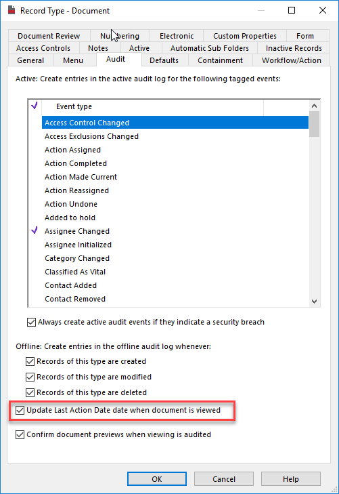339x494 pixels.
Task: Open the Automatic Sub Folders tab
Action: (x=210, y=48)
